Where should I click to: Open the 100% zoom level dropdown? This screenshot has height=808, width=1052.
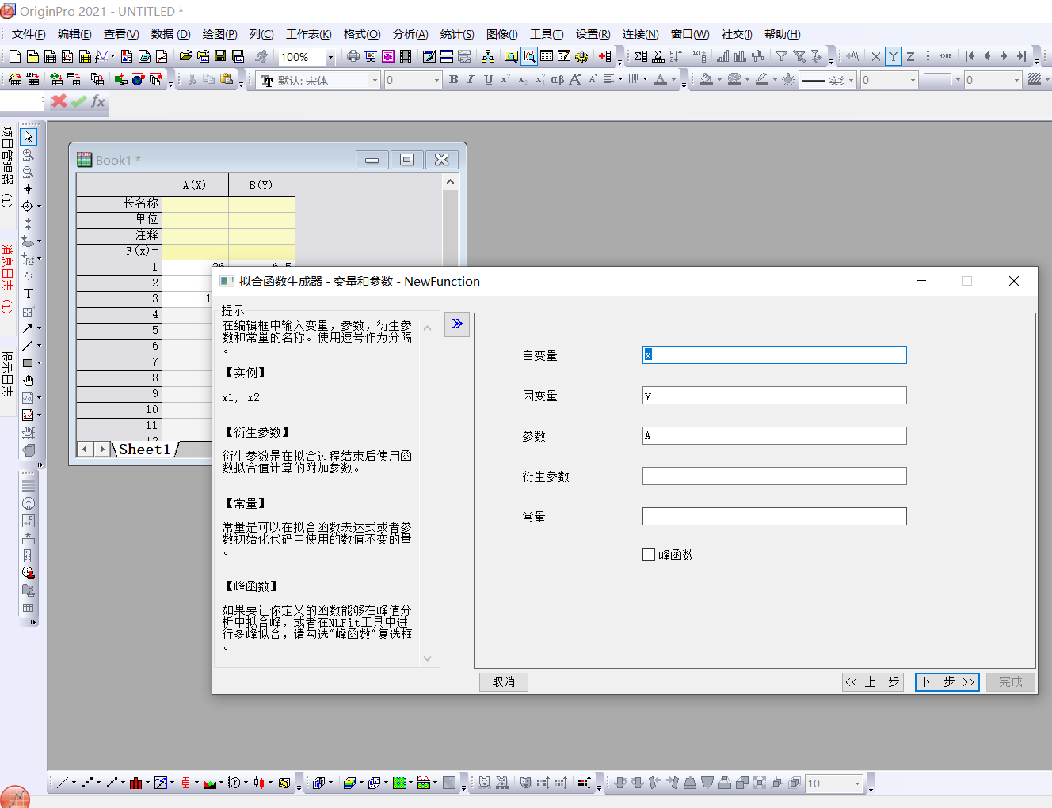(x=330, y=57)
